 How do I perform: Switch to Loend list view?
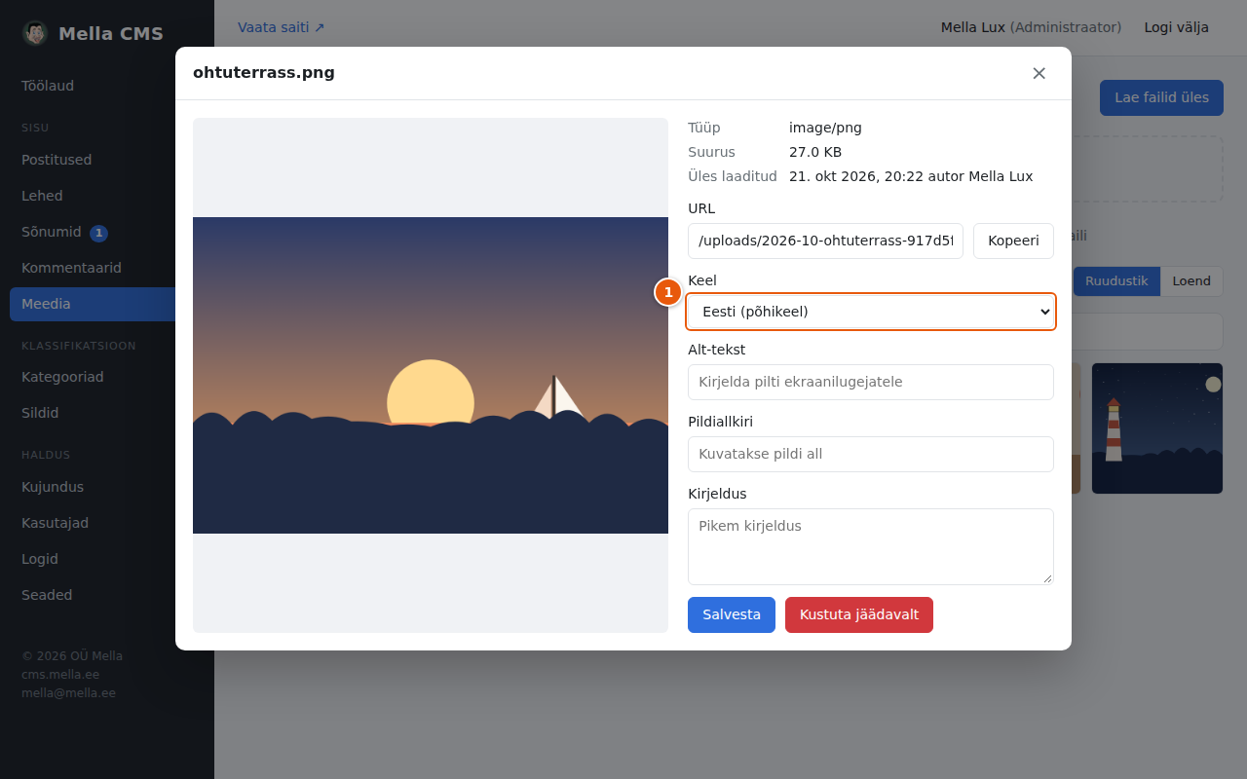pyautogui.click(x=1191, y=281)
